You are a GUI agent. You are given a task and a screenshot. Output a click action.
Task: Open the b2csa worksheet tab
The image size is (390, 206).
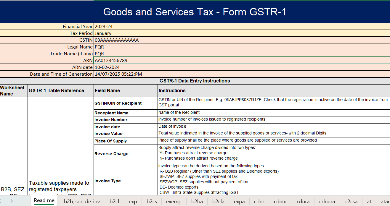point(350,201)
